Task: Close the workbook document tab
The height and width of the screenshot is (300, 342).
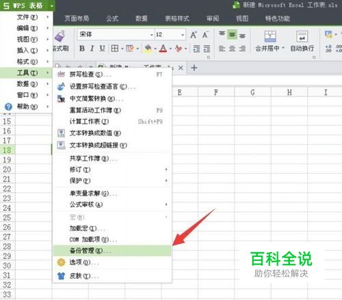Action: [x=181, y=68]
